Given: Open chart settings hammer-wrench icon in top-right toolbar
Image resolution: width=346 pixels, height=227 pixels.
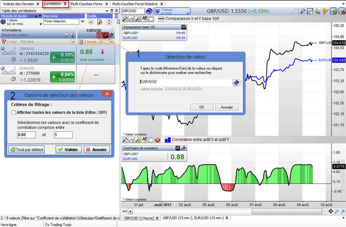Looking at the screenshot, I should (x=303, y=11).
